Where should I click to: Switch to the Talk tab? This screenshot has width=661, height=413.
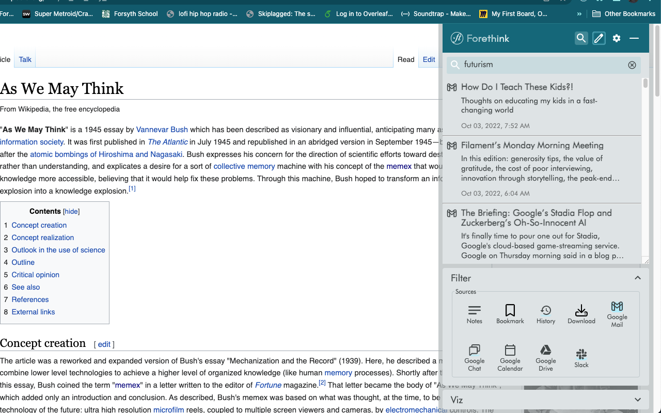click(x=25, y=59)
